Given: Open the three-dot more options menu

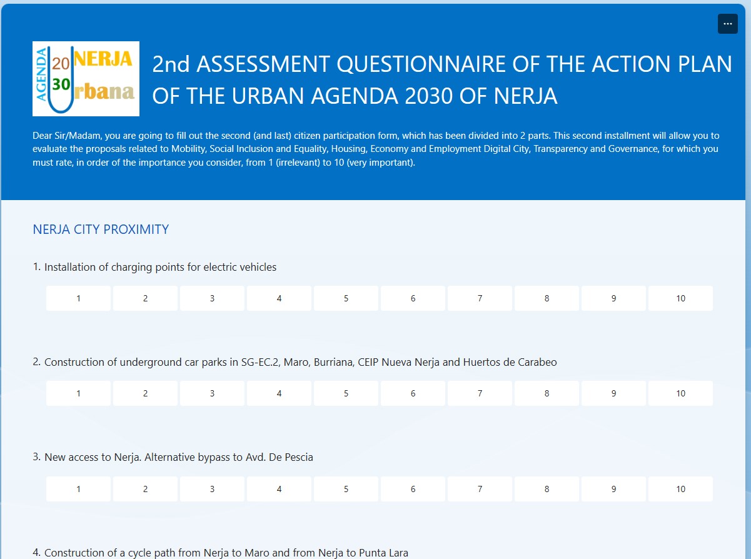Looking at the screenshot, I should (x=727, y=24).
